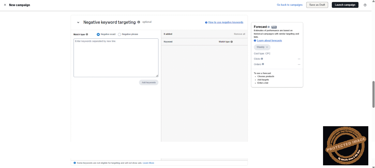Select Negative phrase match type
Viewport: 375px width, 168px height.
[x=119, y=34]
